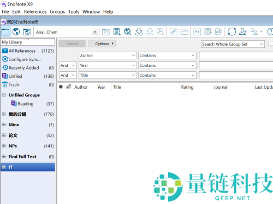Click the Export upload arrow icon

(x=150, y=32)
